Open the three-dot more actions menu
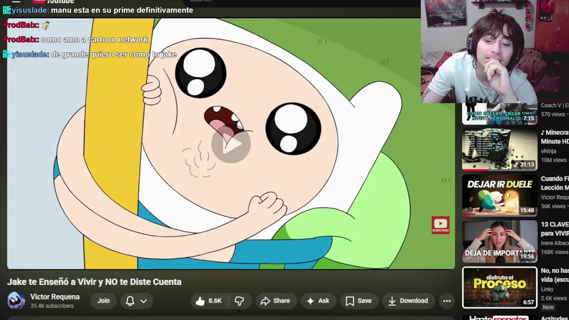Image resolution: width=569 pixels, height=320 pixels. [447, 301]
